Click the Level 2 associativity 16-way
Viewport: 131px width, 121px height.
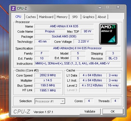pyautogui.click(x=113, y=85)
